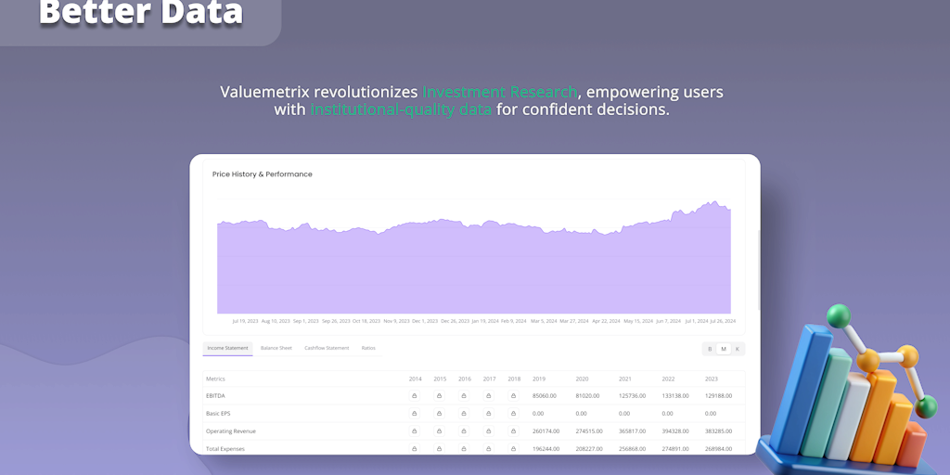Unlock Basic EPS data for 2016
The image size is (950, 475).
tap(464, 413)
